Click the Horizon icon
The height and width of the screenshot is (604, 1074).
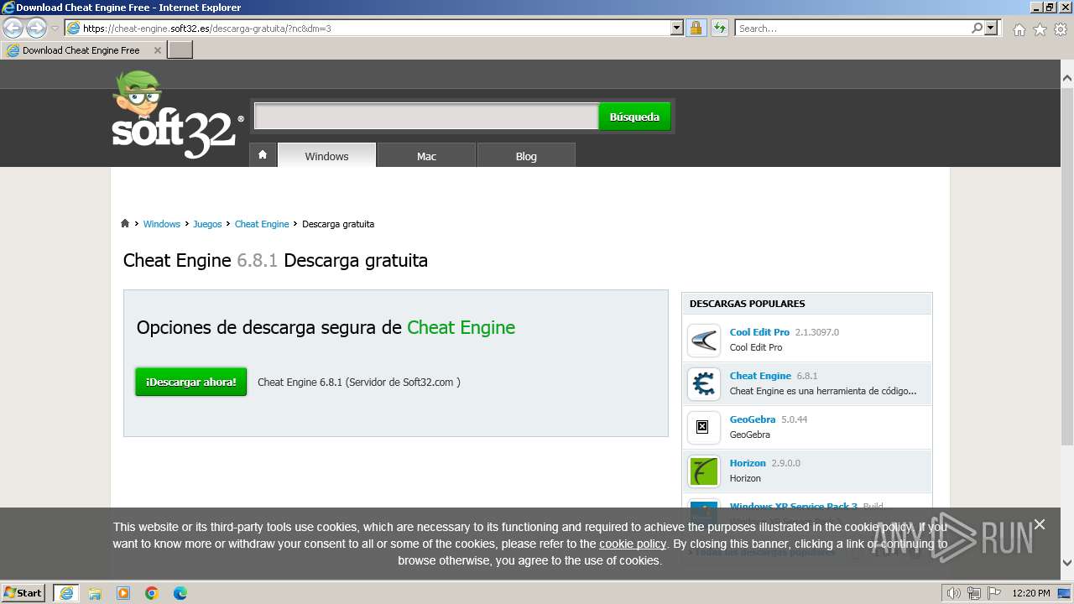click(703, 471)
